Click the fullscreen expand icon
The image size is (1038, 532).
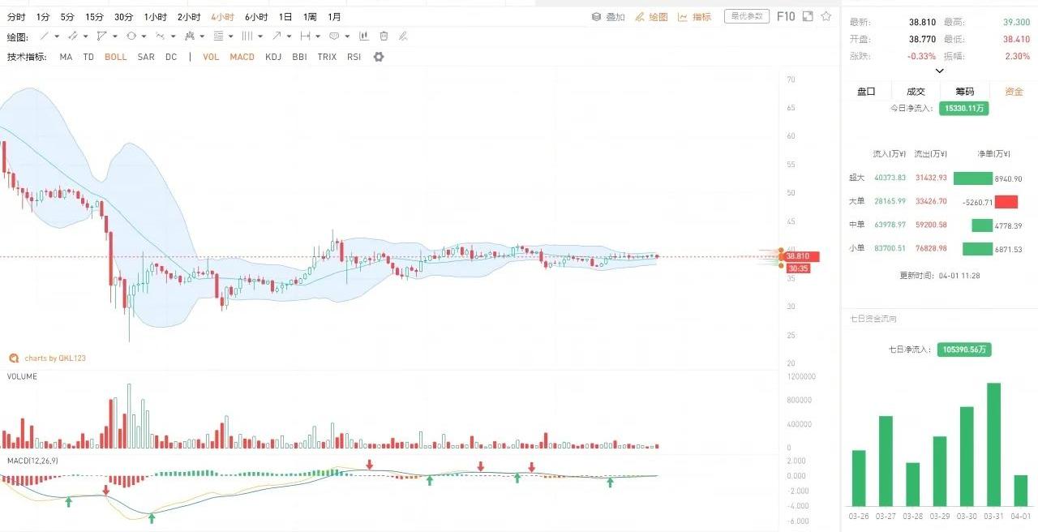[809, 16]
